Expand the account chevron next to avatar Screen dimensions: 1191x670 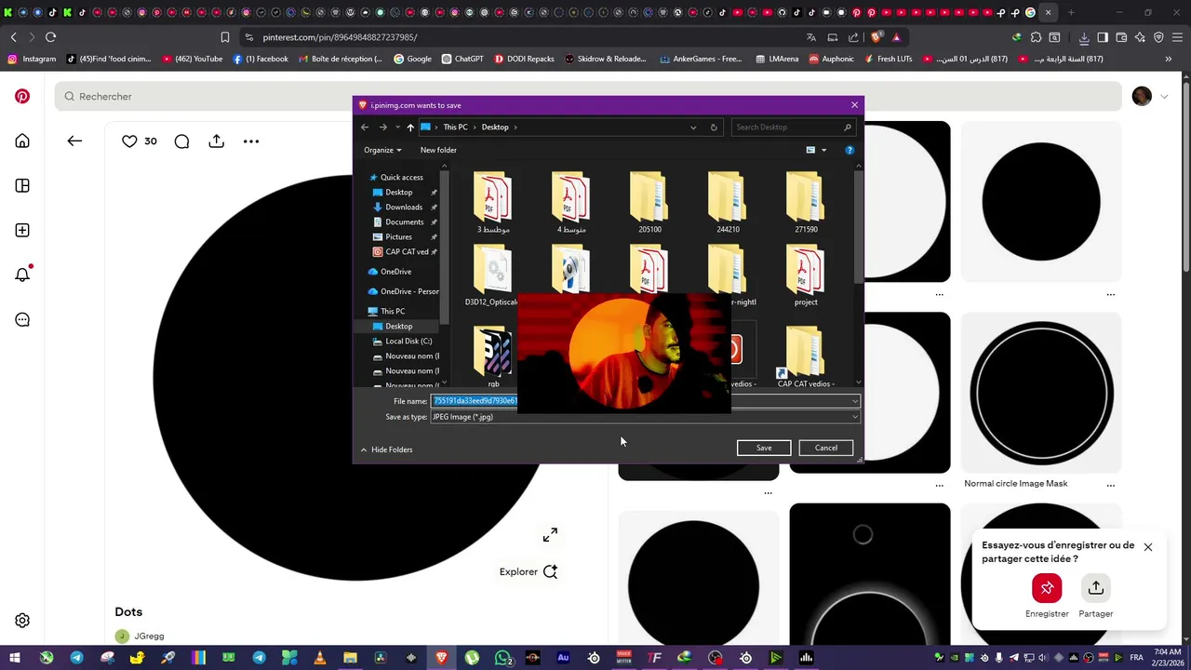click(x=1163, y=97)
